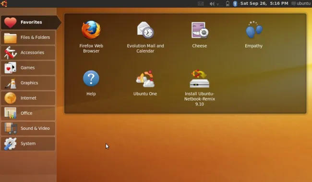The width and height of the screenshot is (312, 182).
Task: Click the volume speaker icon
Action: point(212,3)
